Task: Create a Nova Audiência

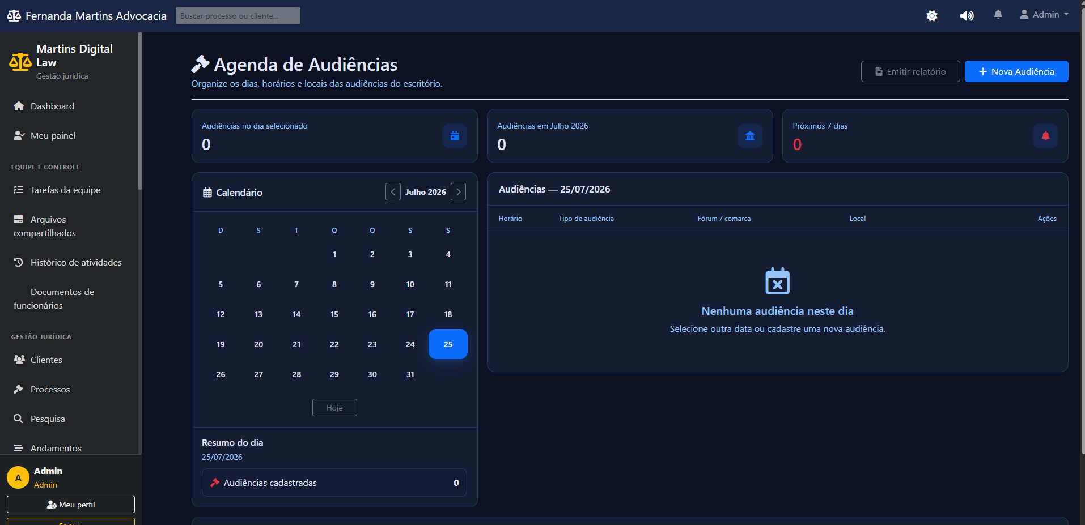Action: click(x=1016, y=71)
